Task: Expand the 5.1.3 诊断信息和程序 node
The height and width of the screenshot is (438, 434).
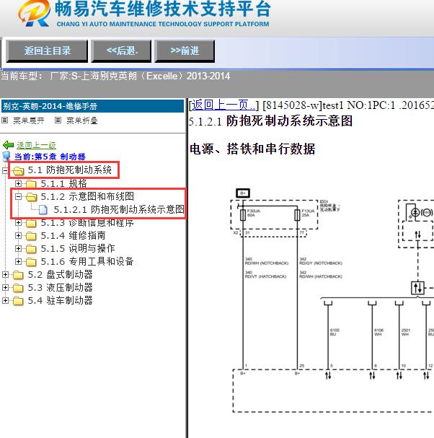Action: 18,223
